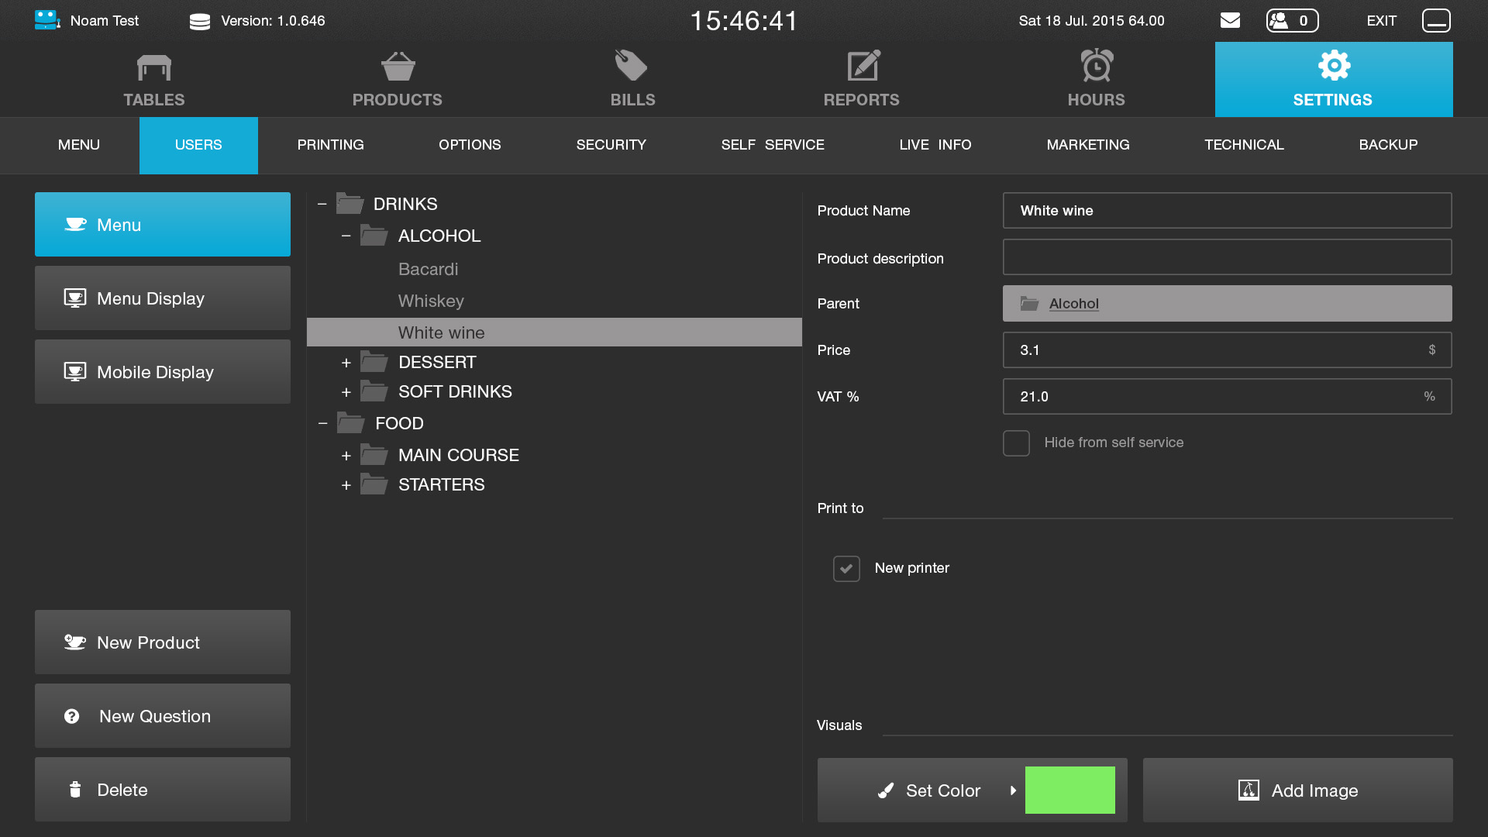
Task: Switch to the PRINTING tab
Action: [330, 145]
